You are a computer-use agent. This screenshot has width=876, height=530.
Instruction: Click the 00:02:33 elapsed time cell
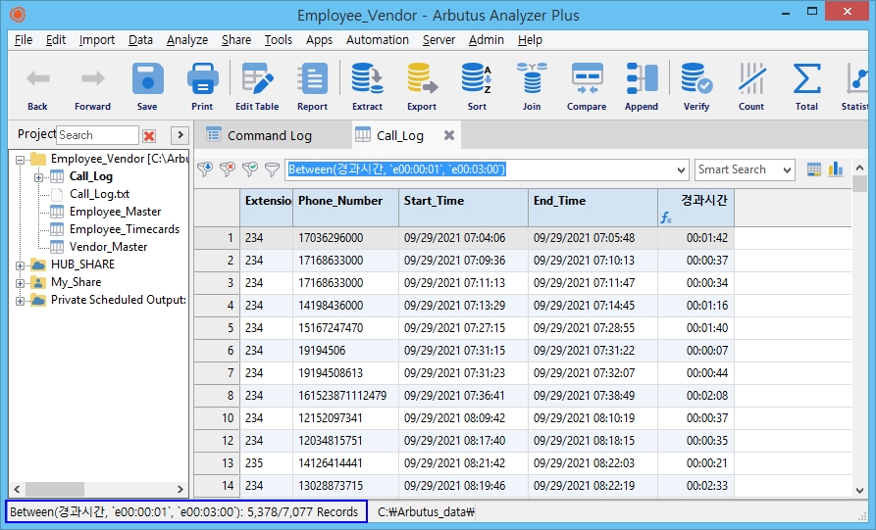click(x=696, y=485)
